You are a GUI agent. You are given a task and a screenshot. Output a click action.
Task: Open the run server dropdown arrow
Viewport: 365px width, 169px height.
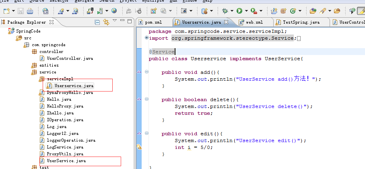[x=107, y=11]
